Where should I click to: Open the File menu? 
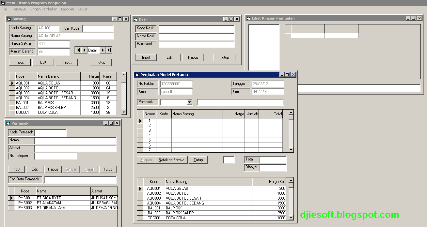tap(4, 9)
